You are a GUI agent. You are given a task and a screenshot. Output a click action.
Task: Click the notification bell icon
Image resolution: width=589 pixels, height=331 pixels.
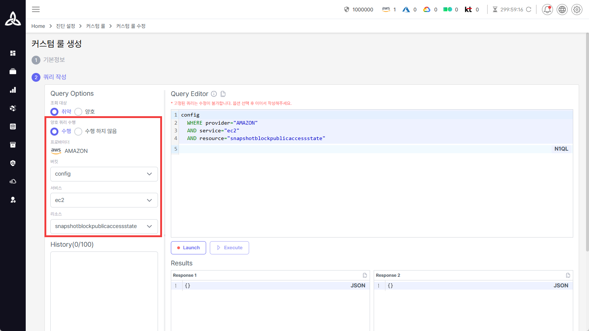[x=547, y=10]
